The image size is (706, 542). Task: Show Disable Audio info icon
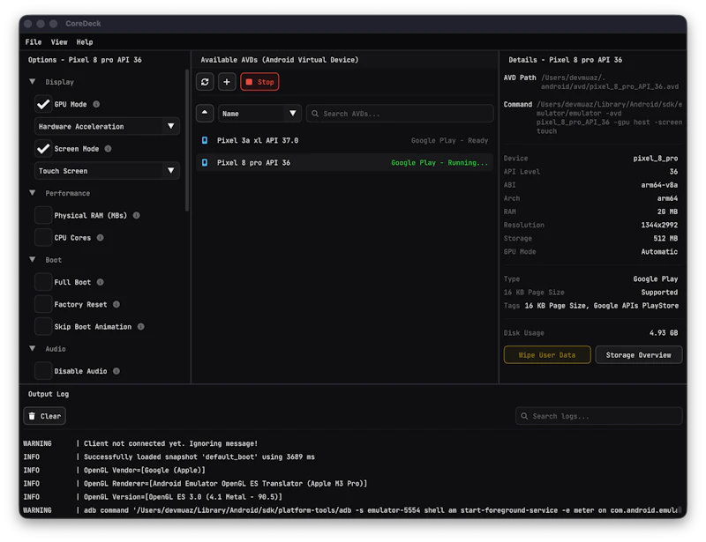116,371
